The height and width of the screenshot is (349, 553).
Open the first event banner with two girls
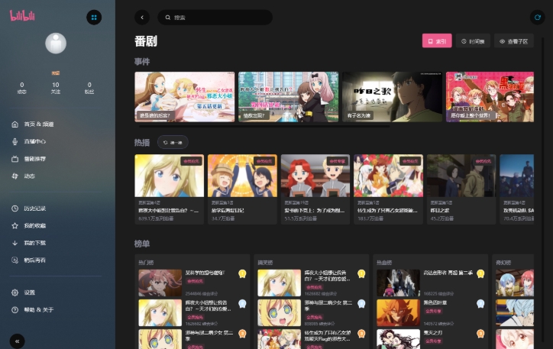coord(184,97)
